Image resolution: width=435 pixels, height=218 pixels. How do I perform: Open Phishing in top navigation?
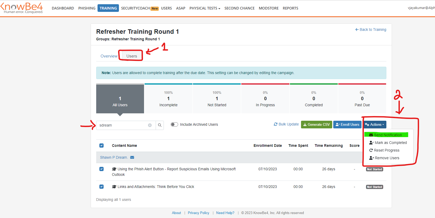click(87, 8)
